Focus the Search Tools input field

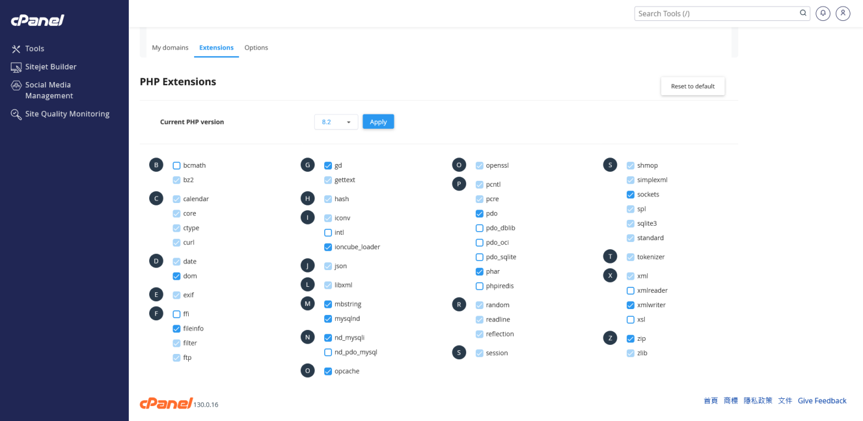point(716,13)
